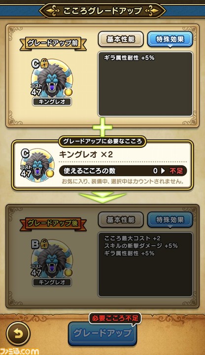Viewport: 205px width, 355px height.
Task: Tap the lock icon on the C-grade Kingleo heart
Action: tap(44, 63)
